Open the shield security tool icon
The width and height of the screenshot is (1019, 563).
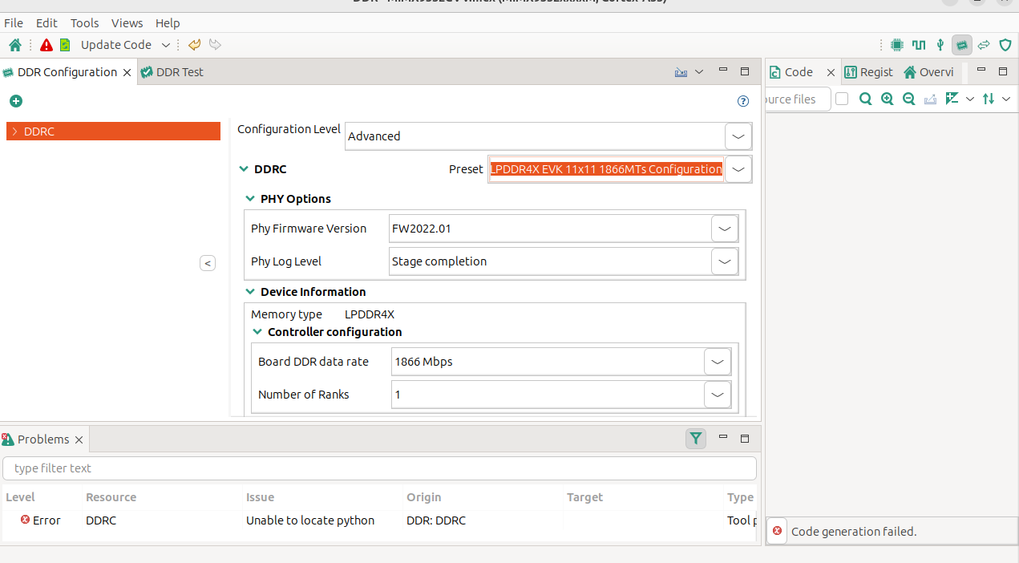click(1005, 45)
